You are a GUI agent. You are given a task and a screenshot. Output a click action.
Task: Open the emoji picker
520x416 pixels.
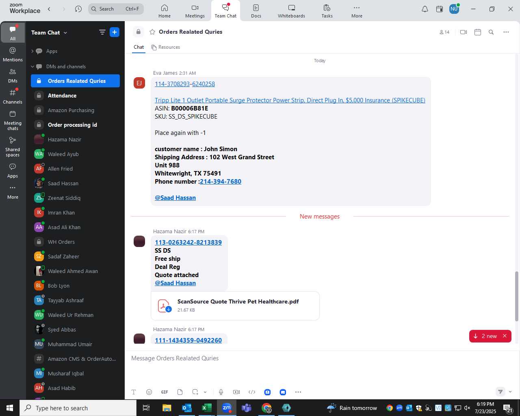(149, 392)
